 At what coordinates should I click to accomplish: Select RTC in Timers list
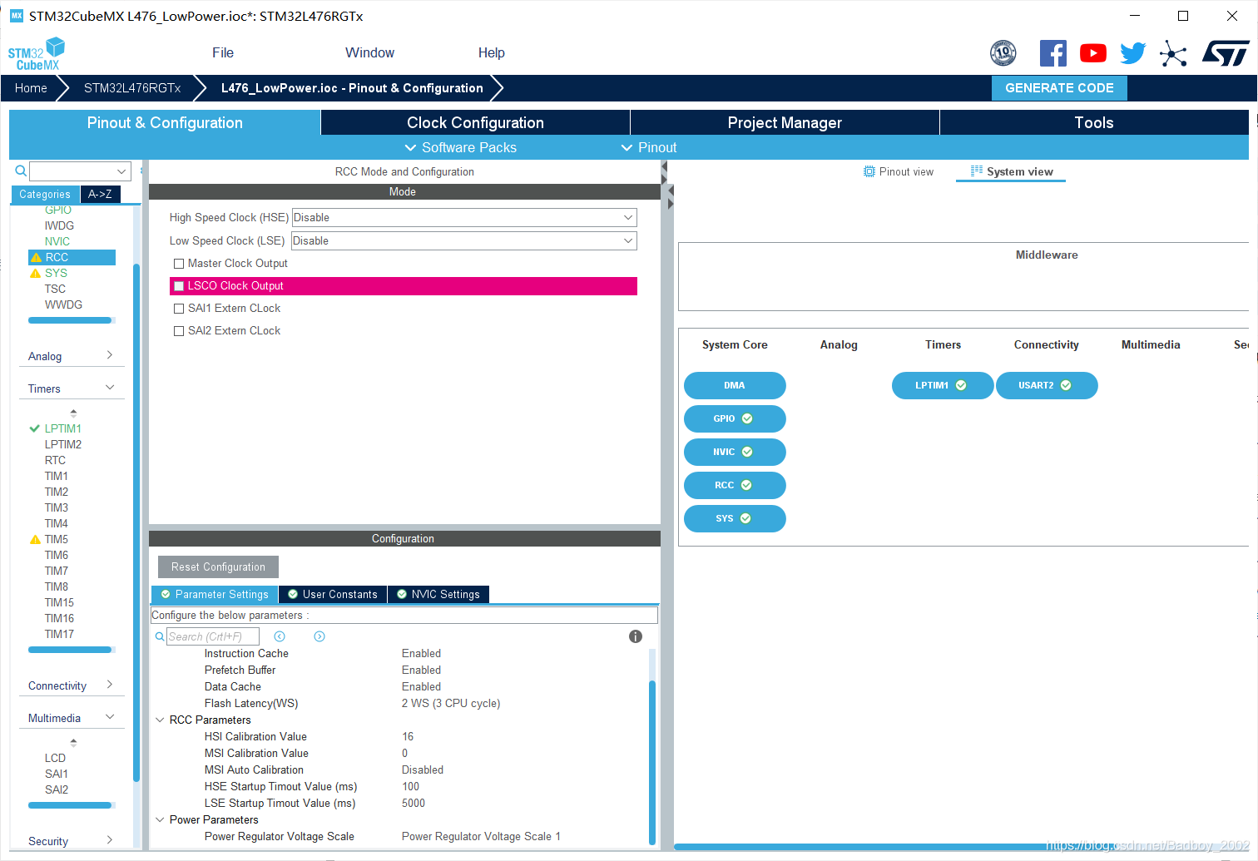pos(55,460)
